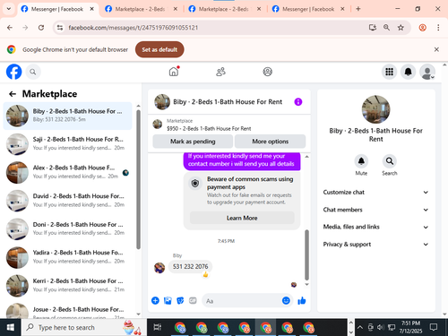Open the tab search dropdown arrow
The width and height of the screenshot is (448, 336).
(x=9, y=9)
